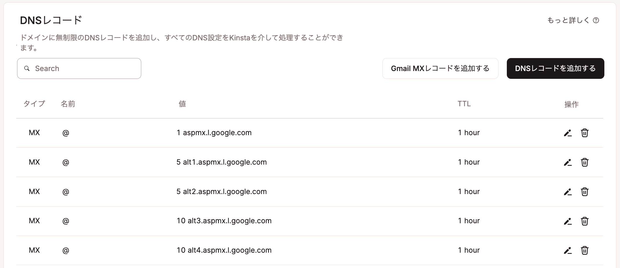Delete the 10 alt4.aspmx.l.google.com record
Image resolution: width=620 pixels, height=268 pixels.
tap(585, 251)
